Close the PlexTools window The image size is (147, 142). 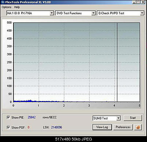(143, 2)
